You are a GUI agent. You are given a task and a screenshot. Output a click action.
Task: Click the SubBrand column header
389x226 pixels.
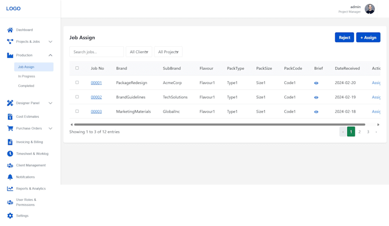(x=172, y=69)
